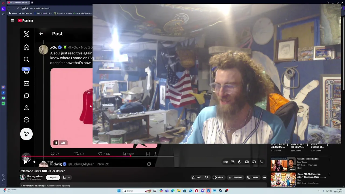
Task: Select the Pokimane Just ENDED browser tab
Action: 18,2
